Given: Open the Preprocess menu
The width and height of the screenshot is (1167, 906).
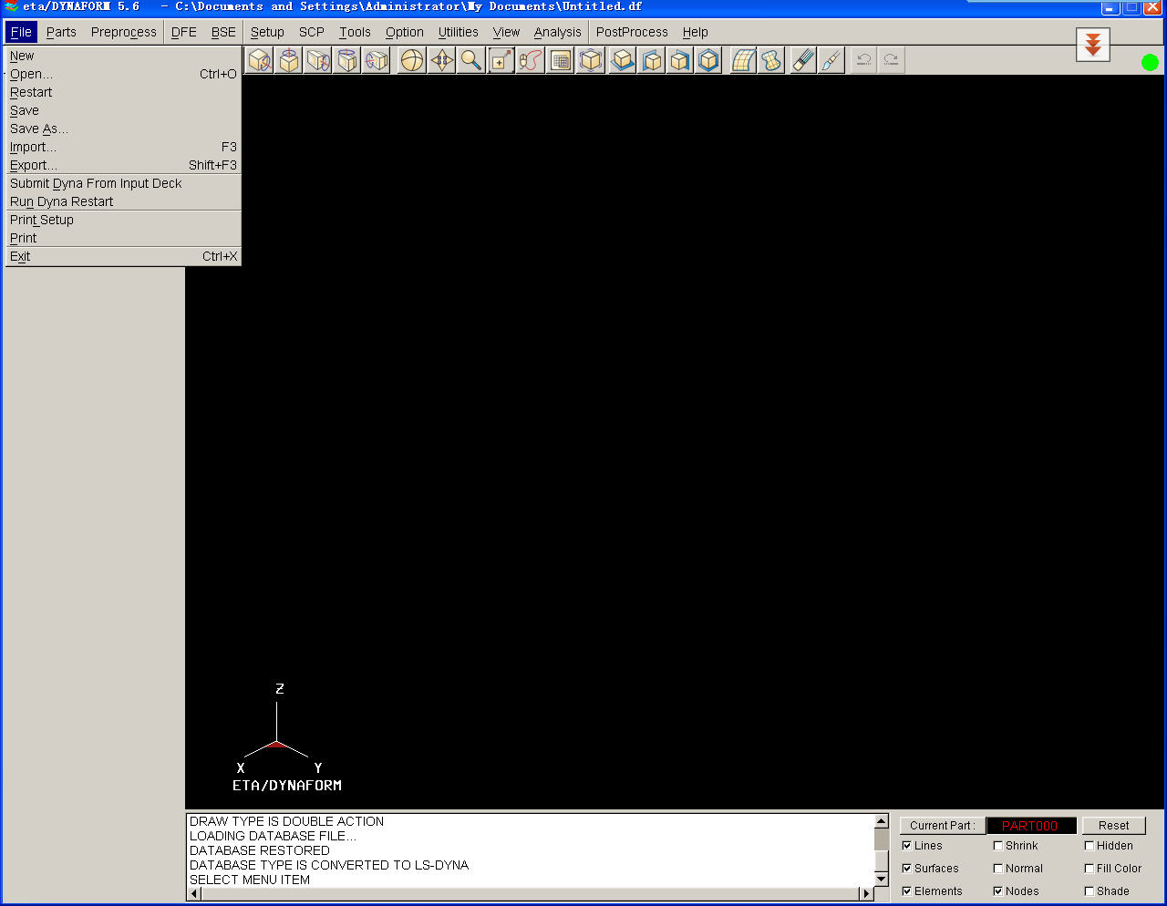Looking at the screenshot, I should (x=124, y=32).
